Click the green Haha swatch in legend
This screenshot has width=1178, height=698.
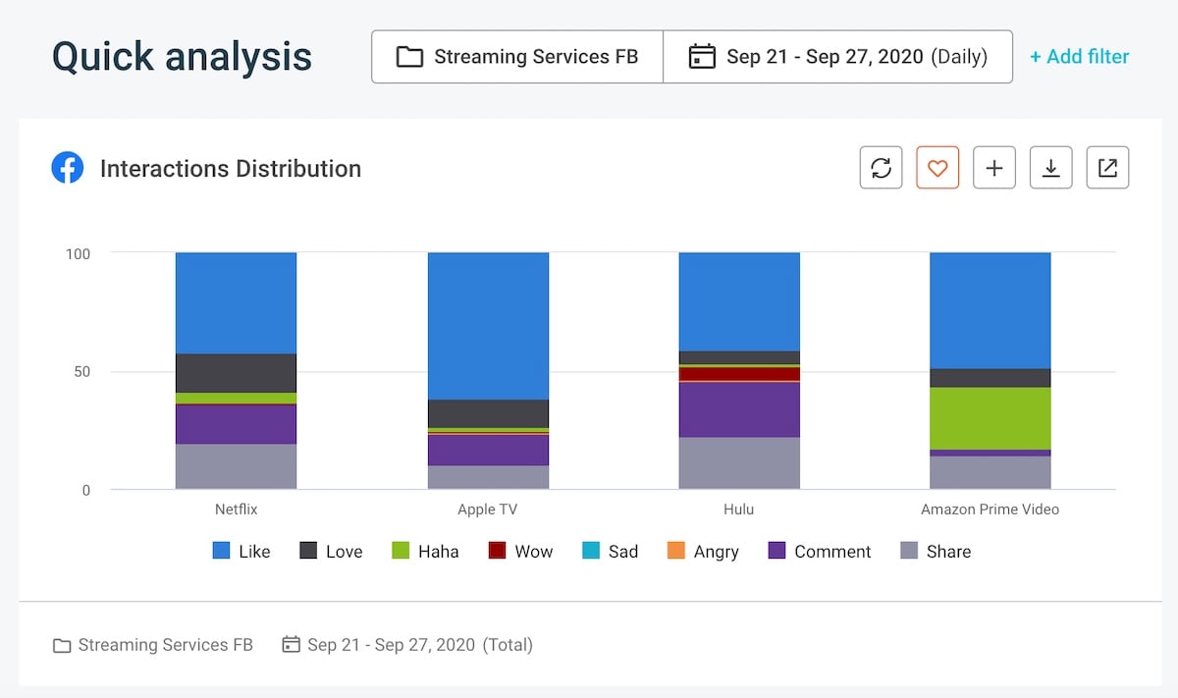point(401,551)
